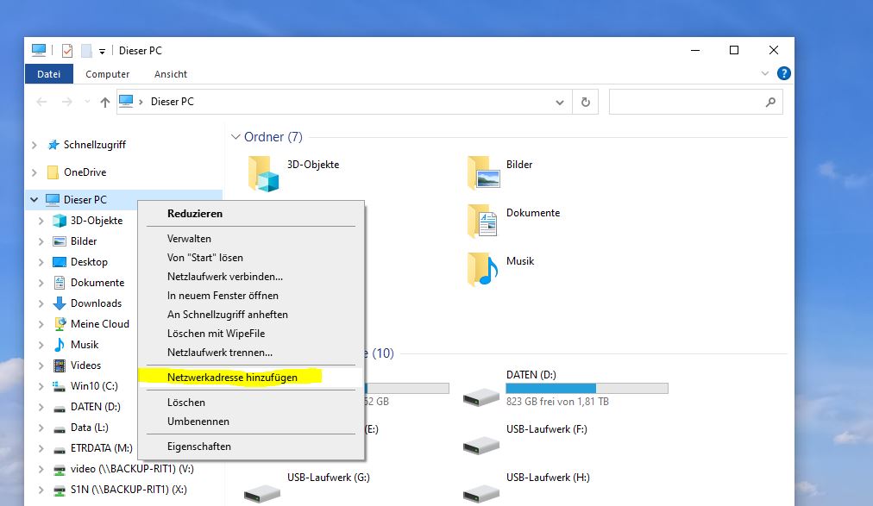The image size is (873, 506).
Task: Open the Musik folder icon
Action: tap(483, 269)
